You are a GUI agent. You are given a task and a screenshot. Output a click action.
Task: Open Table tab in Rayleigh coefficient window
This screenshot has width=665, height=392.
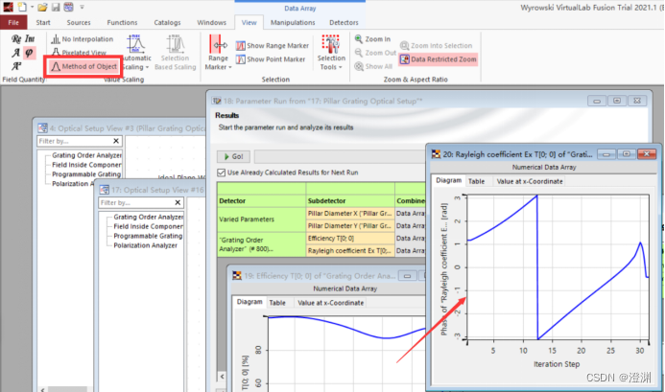[x=476, y=181]
